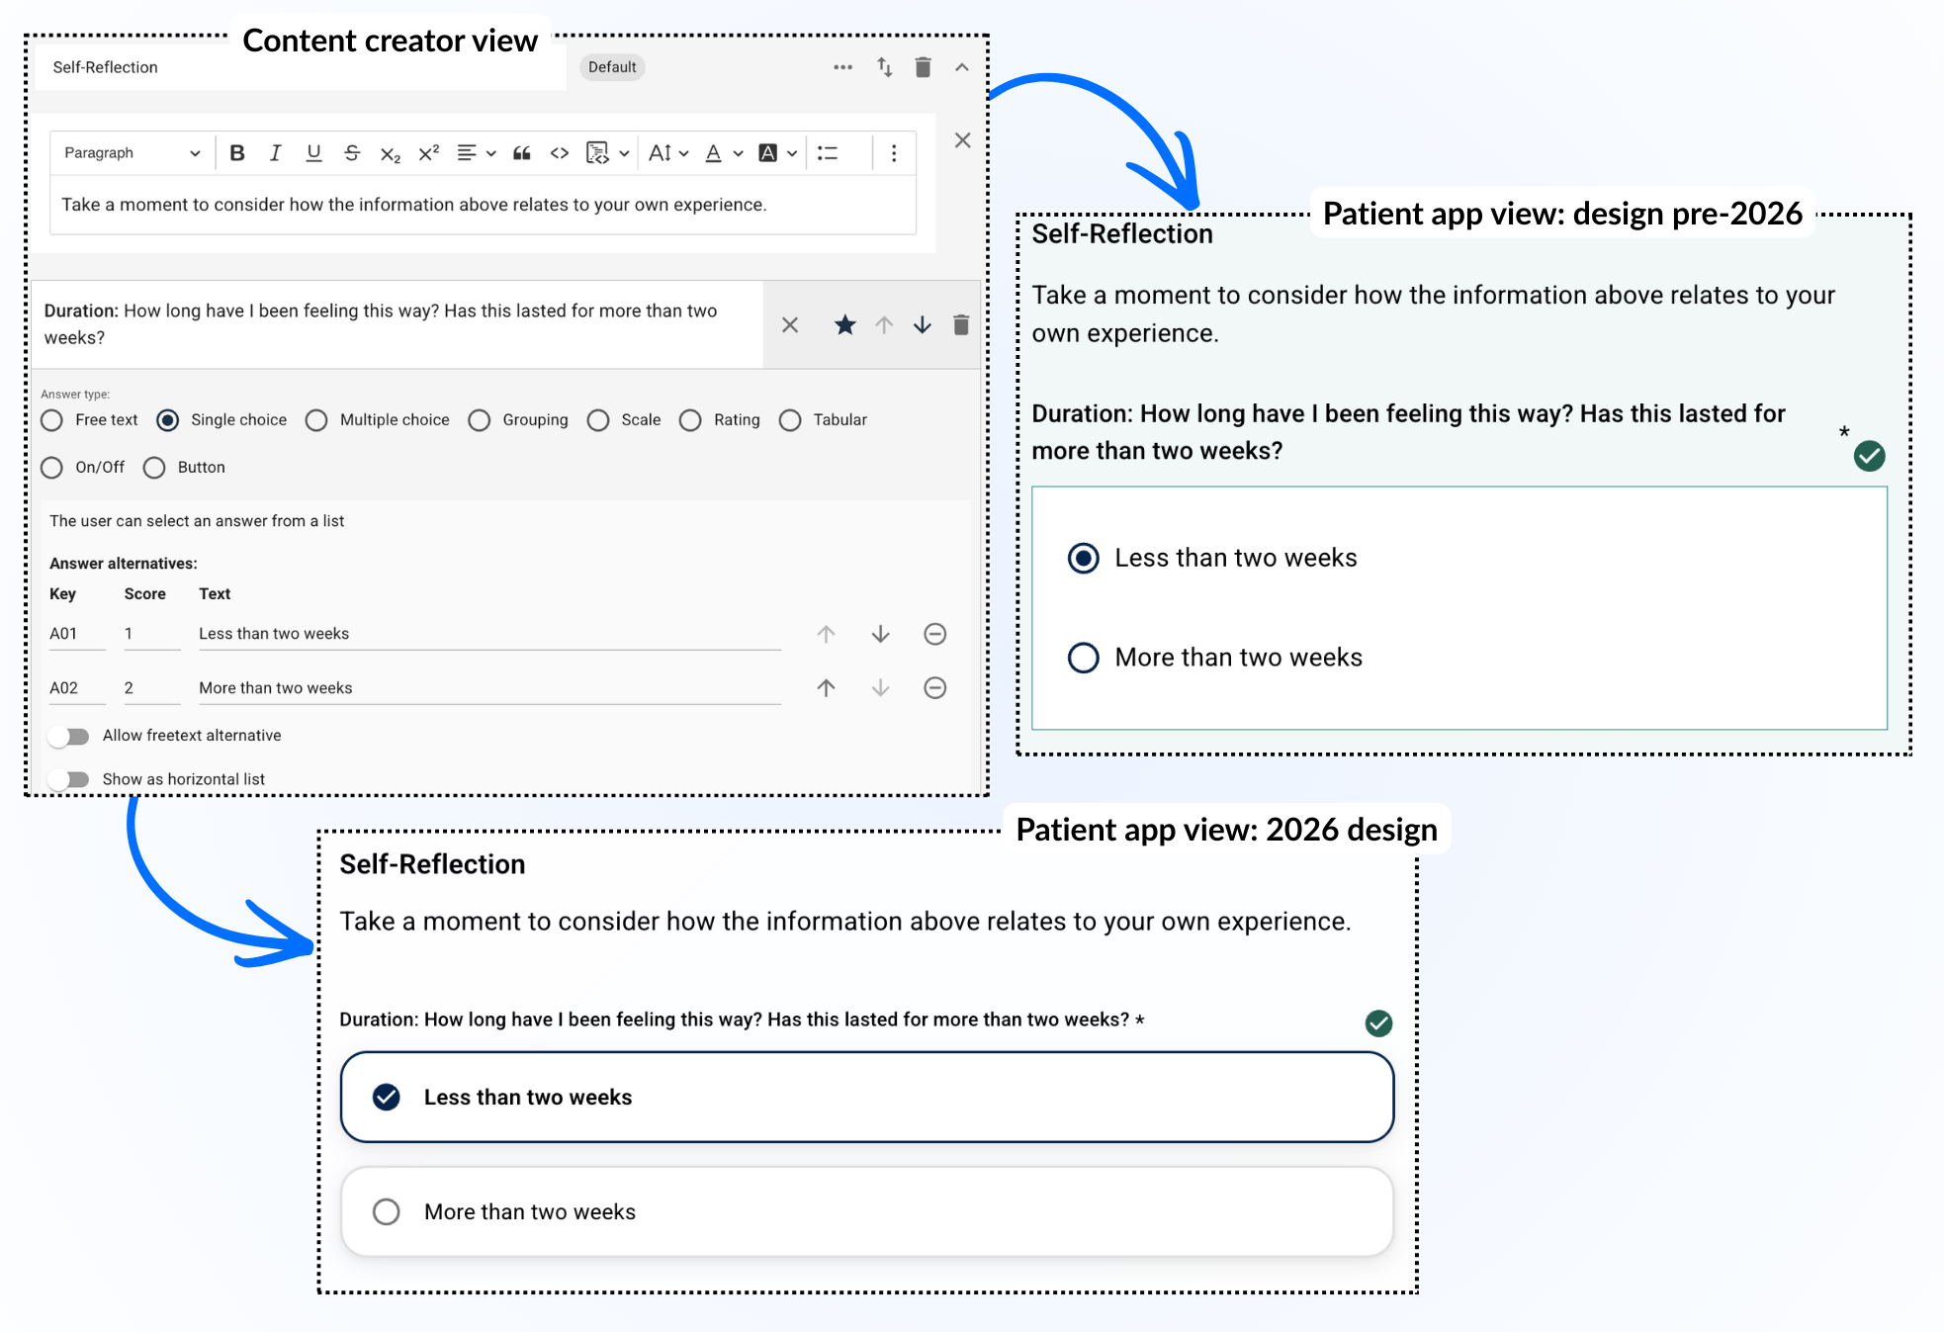Click the strikethrough formatting icon
The height and width of the screenshot is (1332, 1944).
coord(351,153)
